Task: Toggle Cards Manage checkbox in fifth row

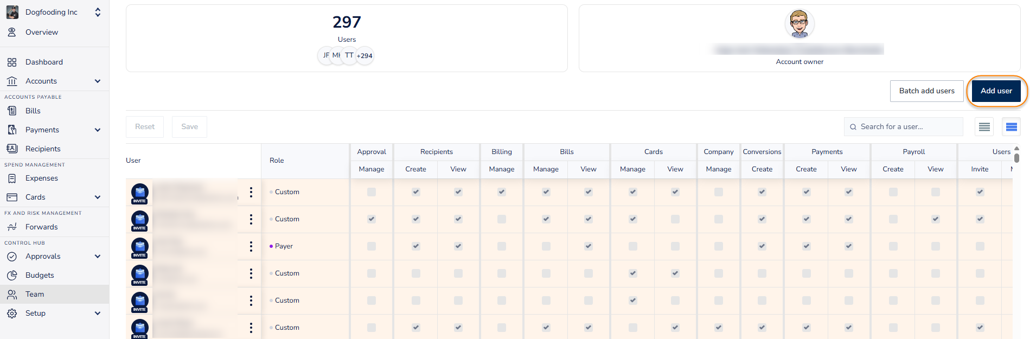Action: point(633,300)
